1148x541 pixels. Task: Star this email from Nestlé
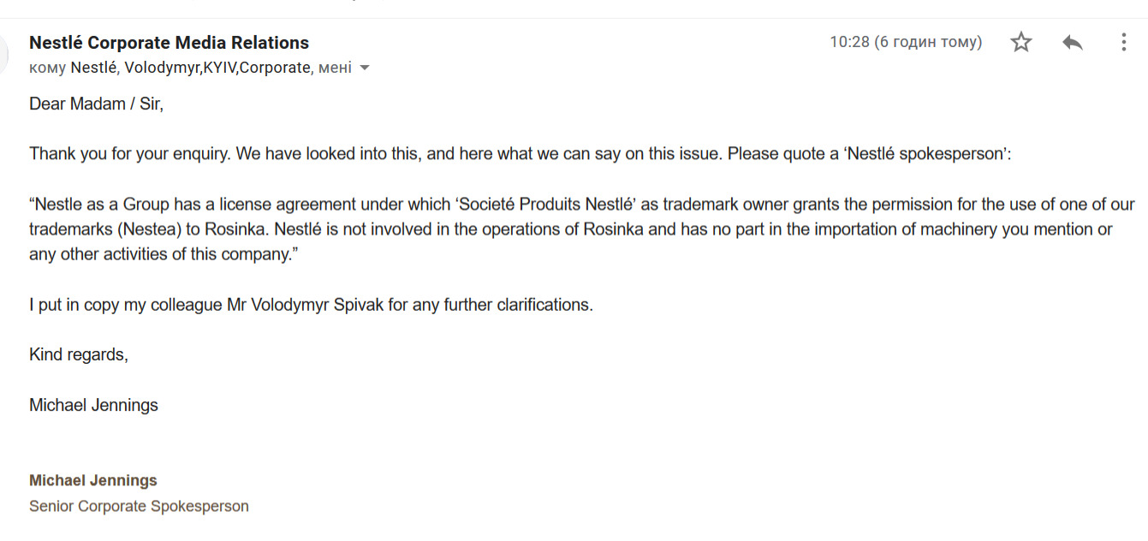(x=1020, y=42)
